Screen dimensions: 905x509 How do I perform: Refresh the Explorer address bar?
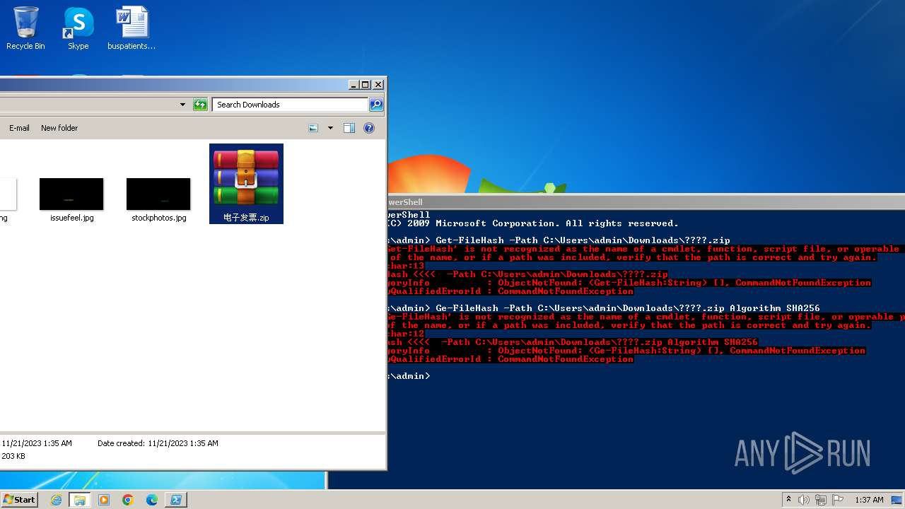200,105
